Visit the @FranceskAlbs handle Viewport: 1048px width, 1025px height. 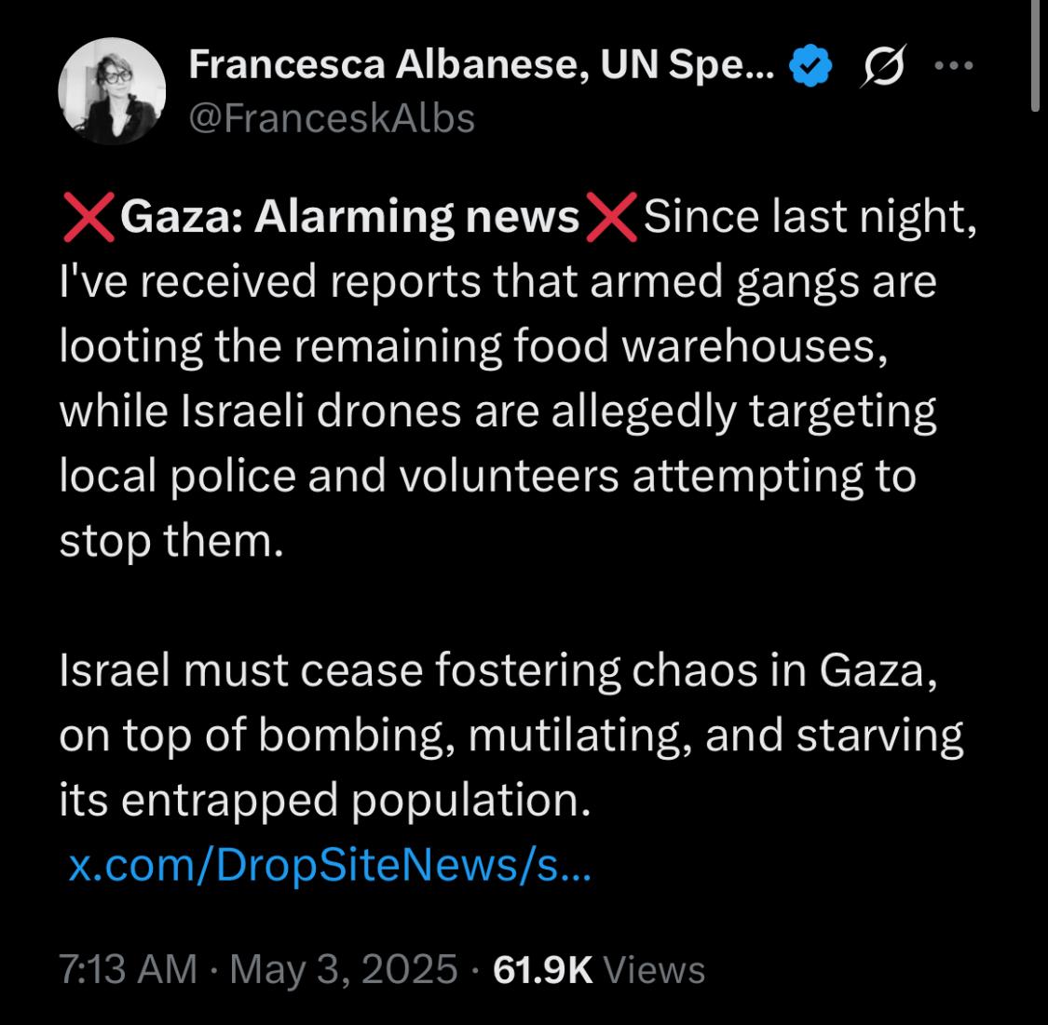(332, 119)
